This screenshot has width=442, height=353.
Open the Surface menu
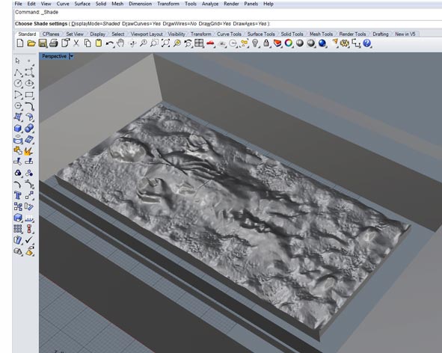pyautogui.click(x=82, y=4)
